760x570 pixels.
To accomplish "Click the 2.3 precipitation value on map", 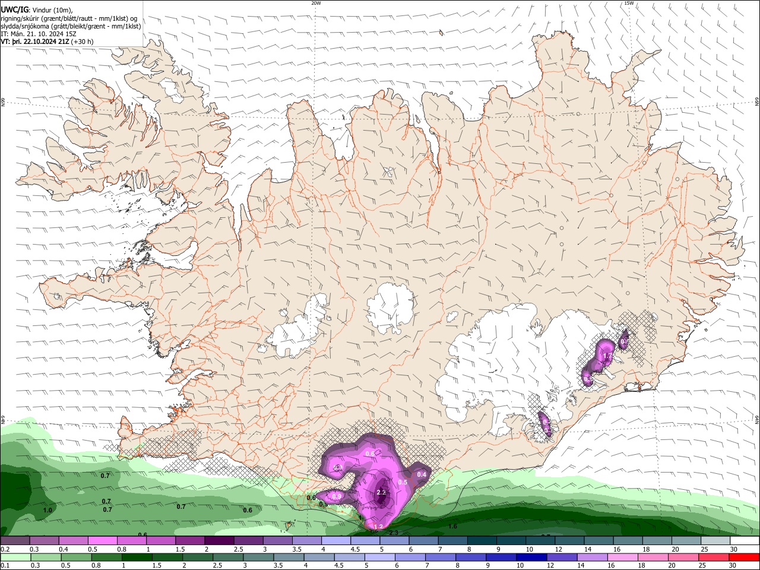I will click(x=393, y=533).
